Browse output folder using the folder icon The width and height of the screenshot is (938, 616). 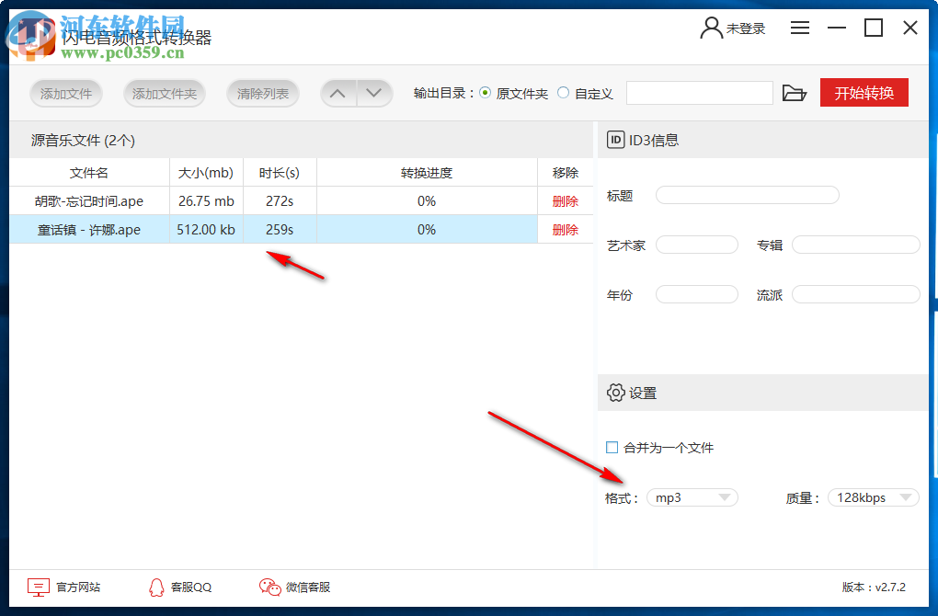click(794, 93)
